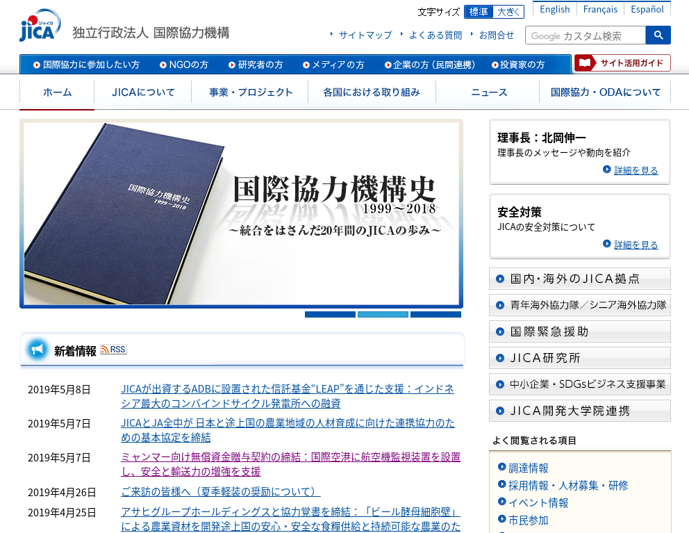Click the search magnifier button

tap(658, 35)
